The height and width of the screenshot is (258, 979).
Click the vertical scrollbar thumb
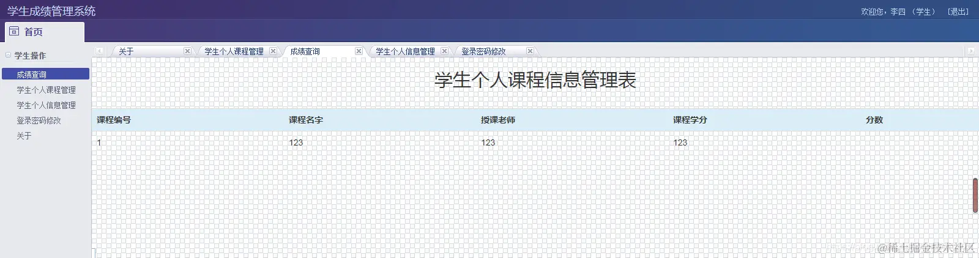975,195
